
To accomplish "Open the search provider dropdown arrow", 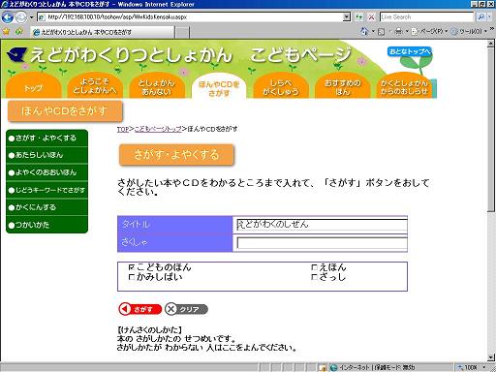I will click(489, 16).
